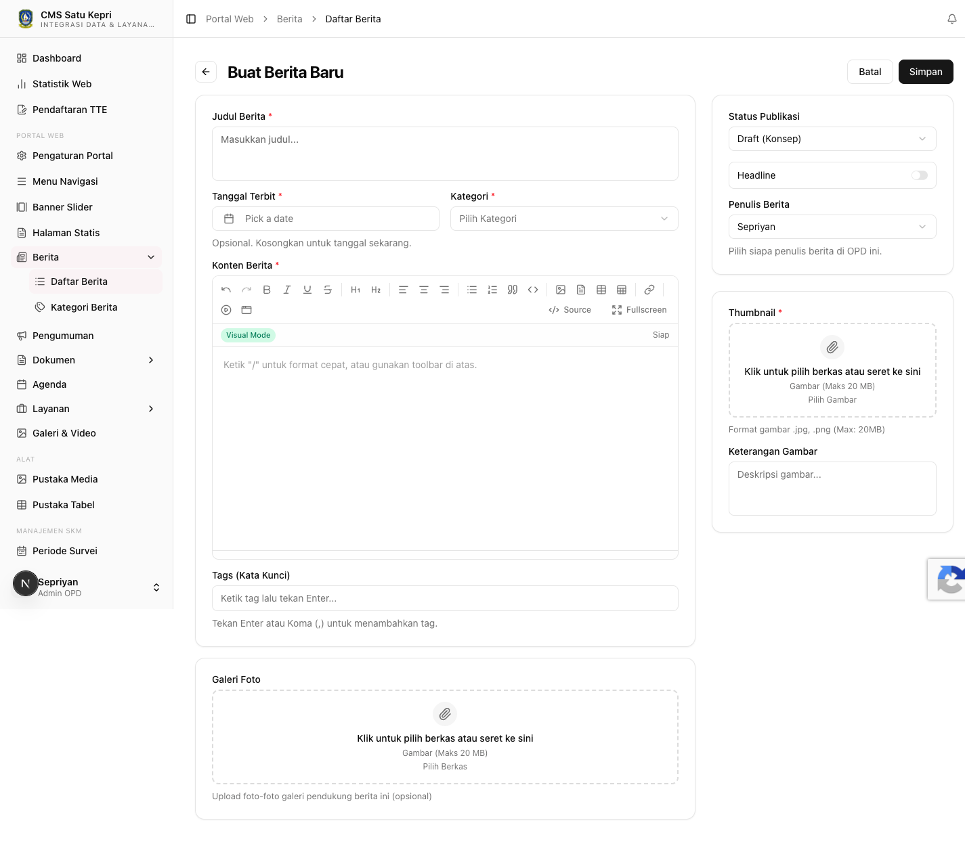Cancel with the Batal button
This screenshot has width=965, height=852.
(x=870, y=72)
